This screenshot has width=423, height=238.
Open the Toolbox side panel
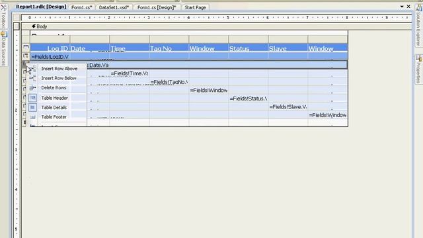coord(3,16)
